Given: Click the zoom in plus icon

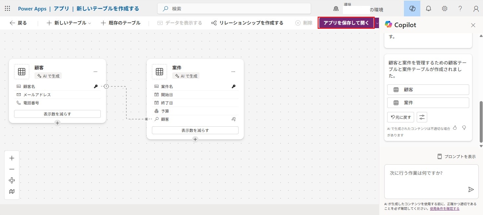Looking at the screenshot, I should 12,158.
